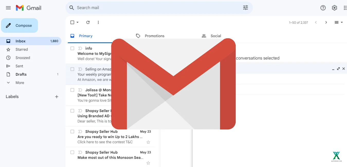Mark 'Selling on Amazon' email as important

(x=80, y=69)
